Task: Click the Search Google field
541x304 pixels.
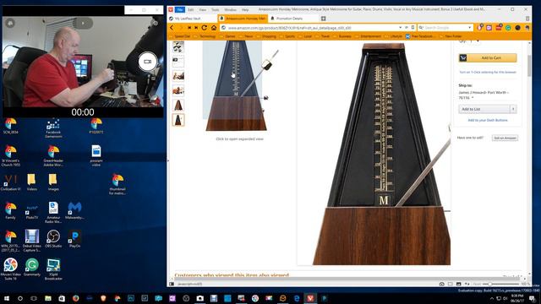Action: coord(445,28)
